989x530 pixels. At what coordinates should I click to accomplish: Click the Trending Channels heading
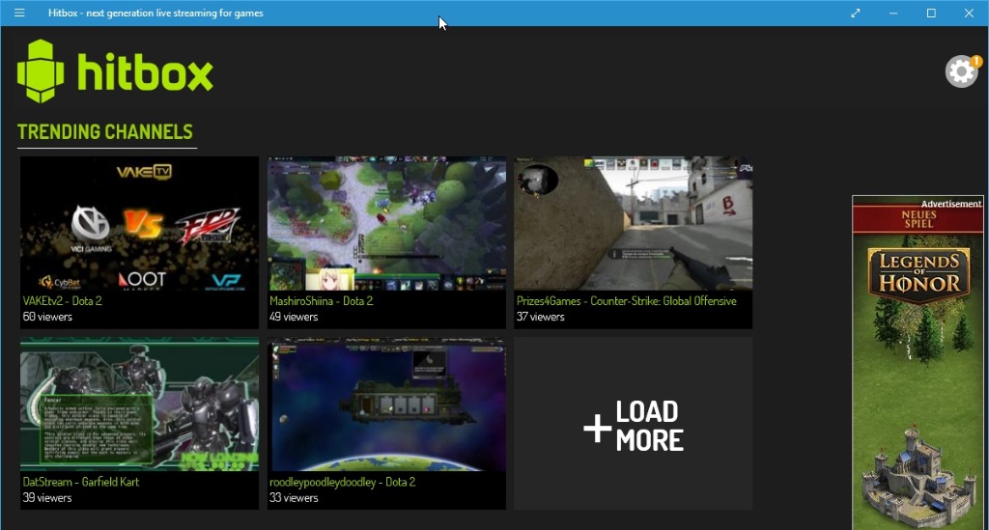point(105,132)
